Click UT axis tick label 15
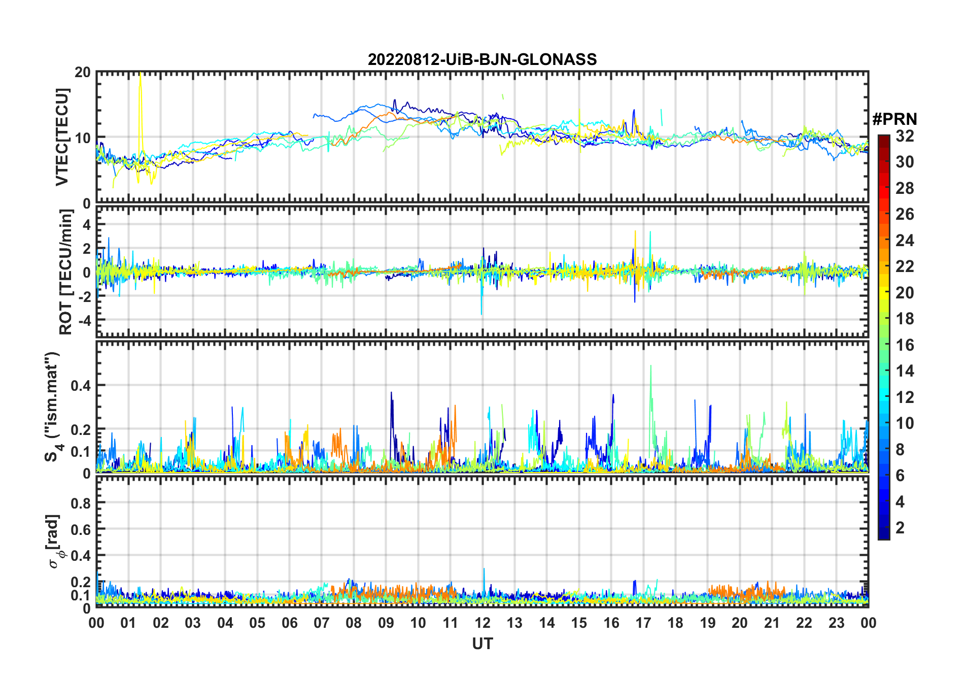The image size is (965, 675). click(579, 623)
